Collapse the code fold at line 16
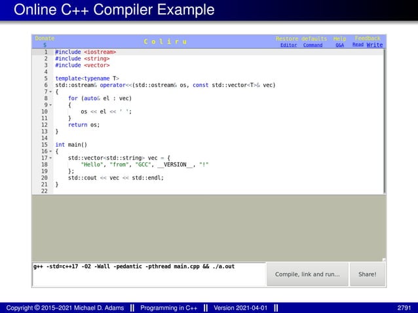418x313 pixels. tap(50, 151)
